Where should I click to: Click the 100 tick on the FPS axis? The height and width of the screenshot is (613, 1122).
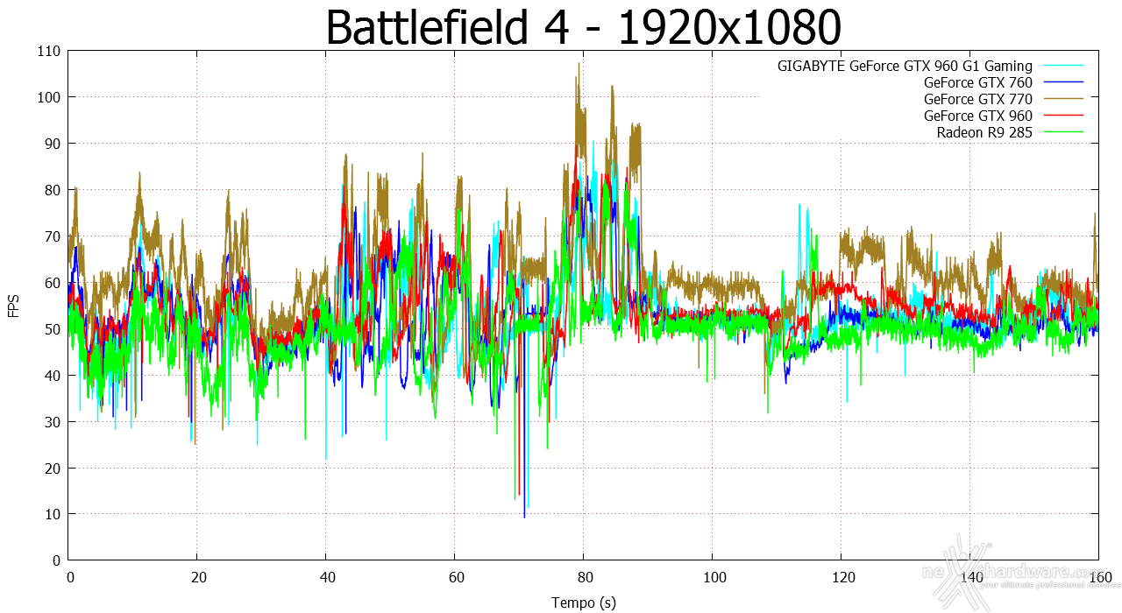tap(49, 97)
